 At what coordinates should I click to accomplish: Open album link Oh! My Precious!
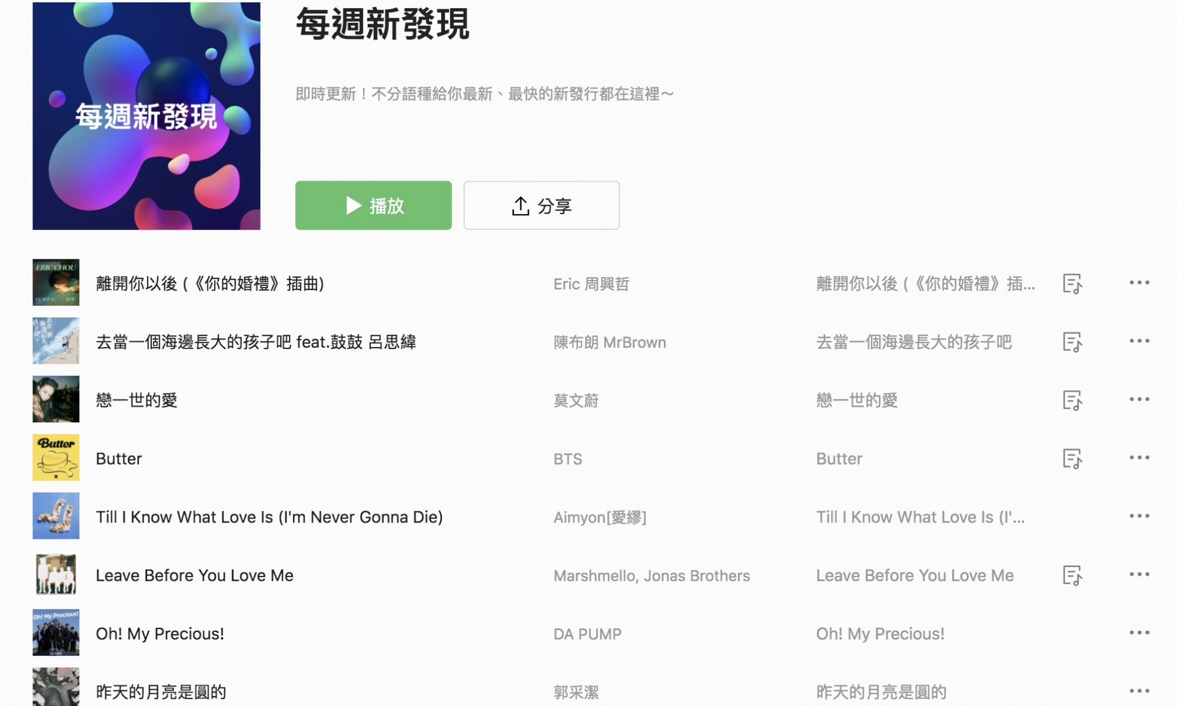pos(880,634)
